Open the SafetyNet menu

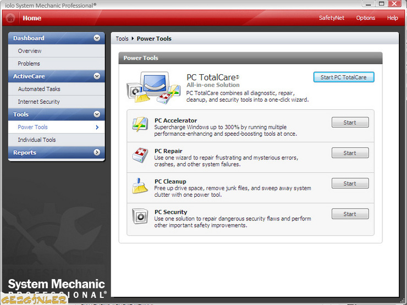coord(331,18)
